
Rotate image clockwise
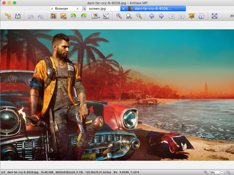84,16
